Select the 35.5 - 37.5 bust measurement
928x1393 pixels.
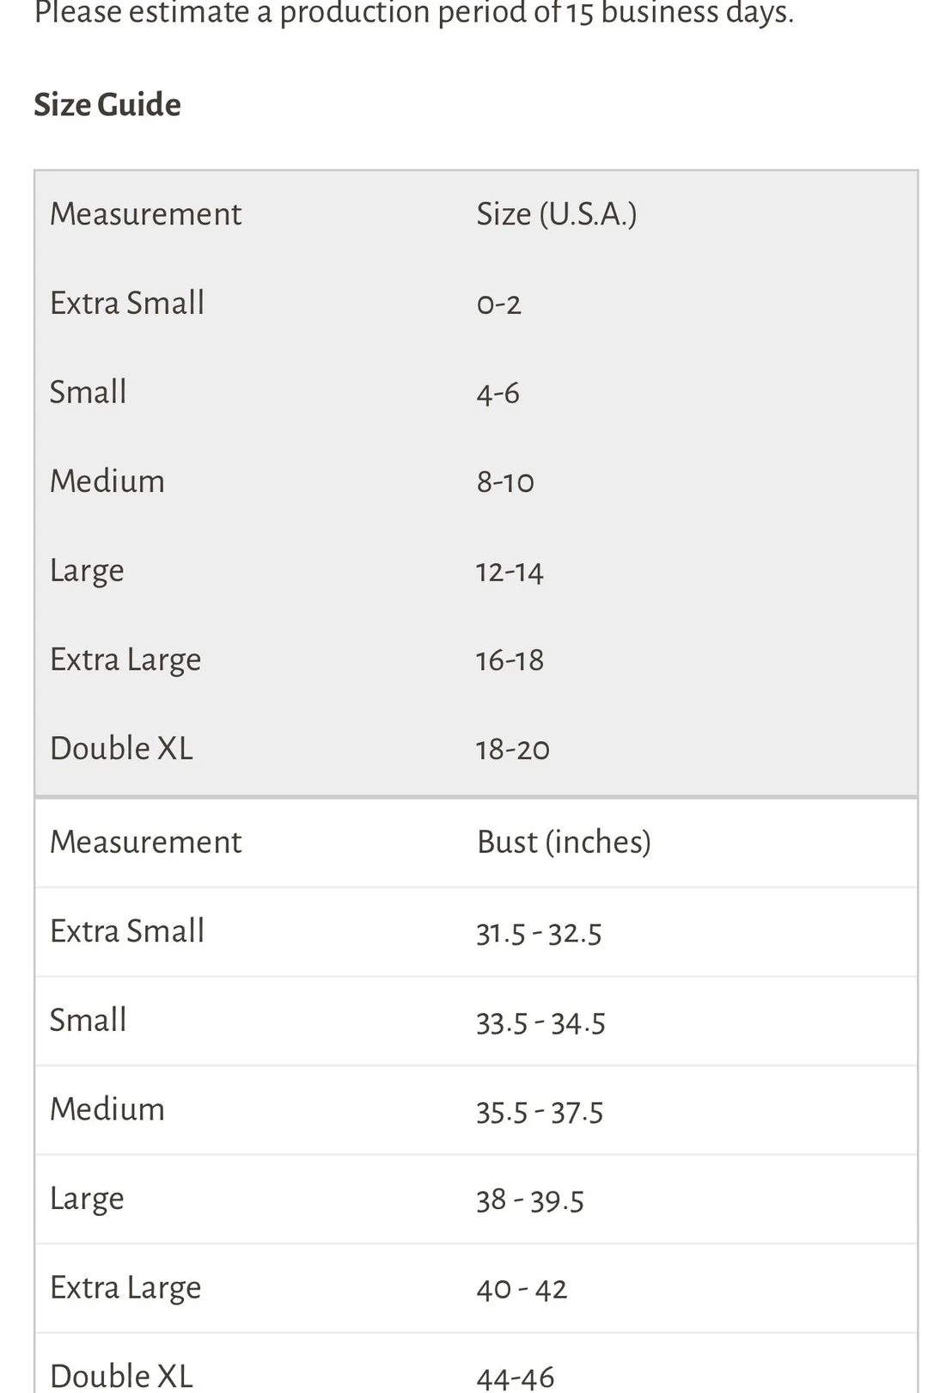pyautogui.click(x=540, y=1112)
